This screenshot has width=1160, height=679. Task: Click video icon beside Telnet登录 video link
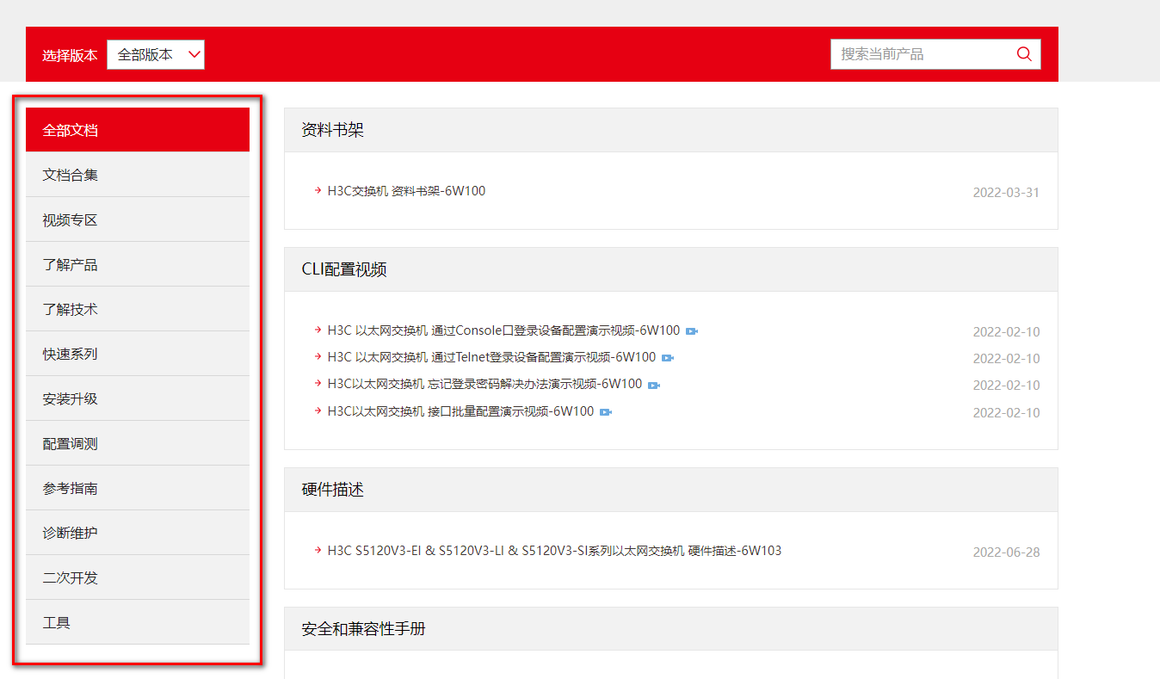click(x=668, y=358)
